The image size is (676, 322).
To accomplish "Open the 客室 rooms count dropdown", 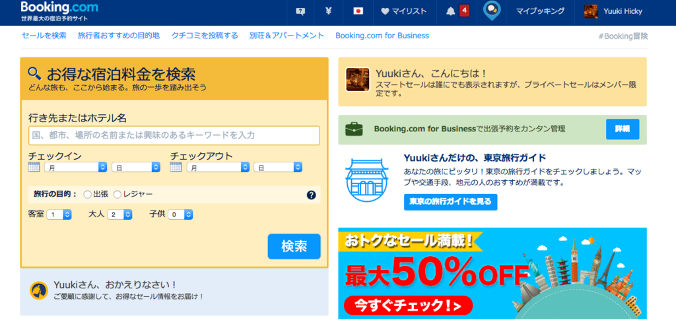I will pyautogui.click(x=59, y=214).
